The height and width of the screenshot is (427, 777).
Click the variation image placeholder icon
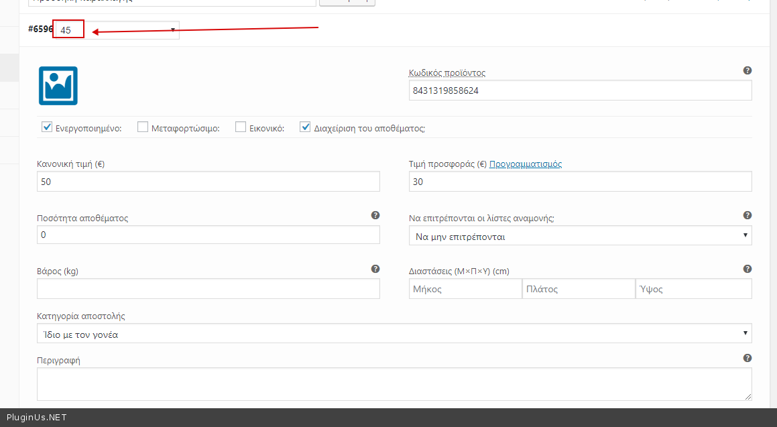click(58, 86)
